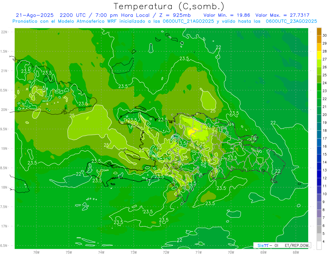Click the longitude axis label "69W"
The height and width of the screenshot is (256, 332).
263,252
